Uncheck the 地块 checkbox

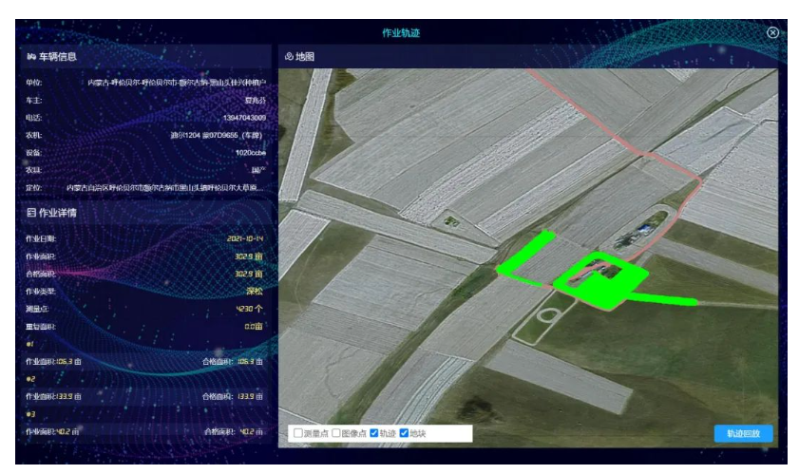coord(405,433)
